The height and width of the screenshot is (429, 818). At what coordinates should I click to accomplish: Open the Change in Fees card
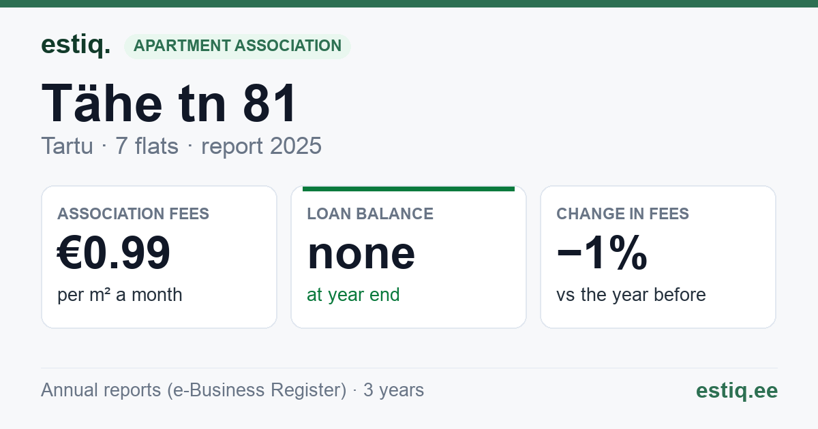(x=658, y=257)
